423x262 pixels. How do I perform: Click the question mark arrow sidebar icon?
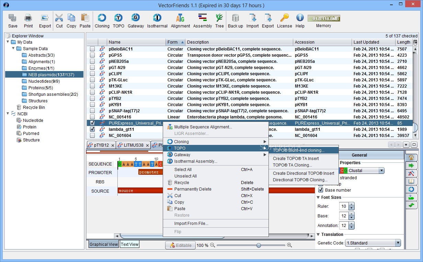click(411, 197)
